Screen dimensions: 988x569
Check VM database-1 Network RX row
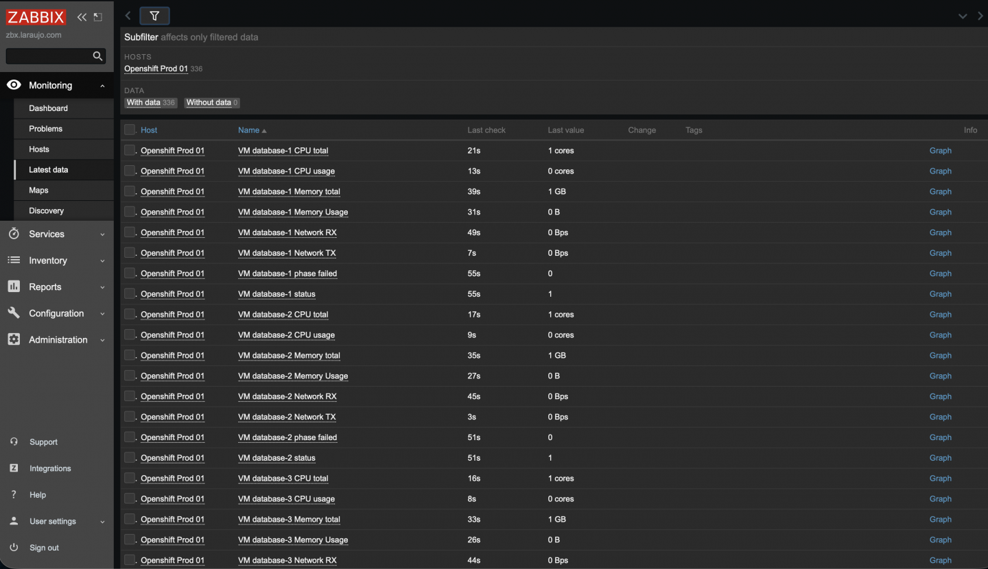click(130, 232)
